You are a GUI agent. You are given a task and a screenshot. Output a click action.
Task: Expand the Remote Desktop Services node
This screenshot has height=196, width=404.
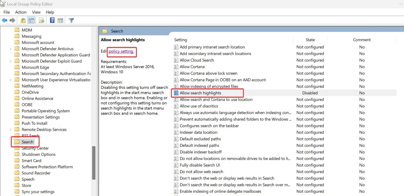pyautogui.click(x=10, y=129)
